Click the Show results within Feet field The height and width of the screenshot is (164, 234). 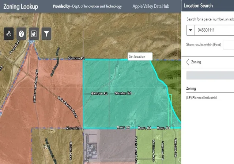(229, 45)
